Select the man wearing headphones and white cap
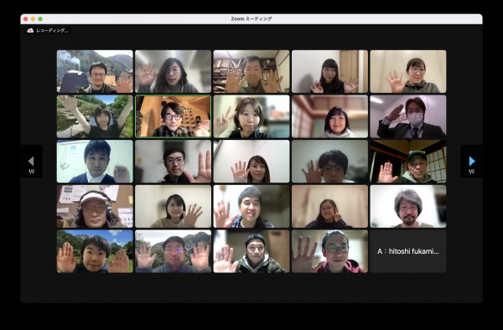Viewport: 503px width, 330px height. coord(95,206)
